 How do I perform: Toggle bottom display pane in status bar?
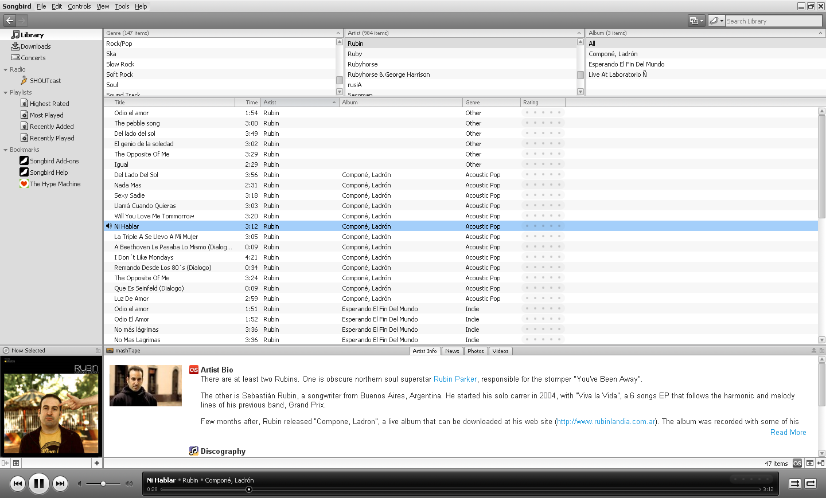coord(809,463)
